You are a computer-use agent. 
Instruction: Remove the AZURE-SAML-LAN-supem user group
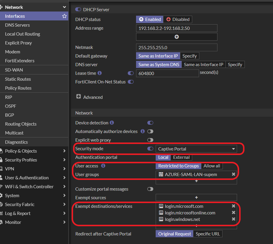234,174
